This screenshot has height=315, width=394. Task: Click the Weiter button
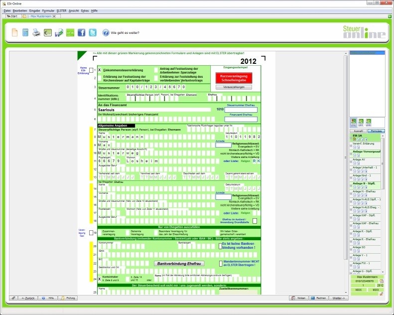(x=338, y=298)
